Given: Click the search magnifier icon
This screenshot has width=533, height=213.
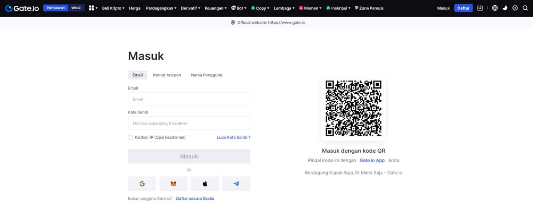Looking at the screenshot, I should pos(525,8).
